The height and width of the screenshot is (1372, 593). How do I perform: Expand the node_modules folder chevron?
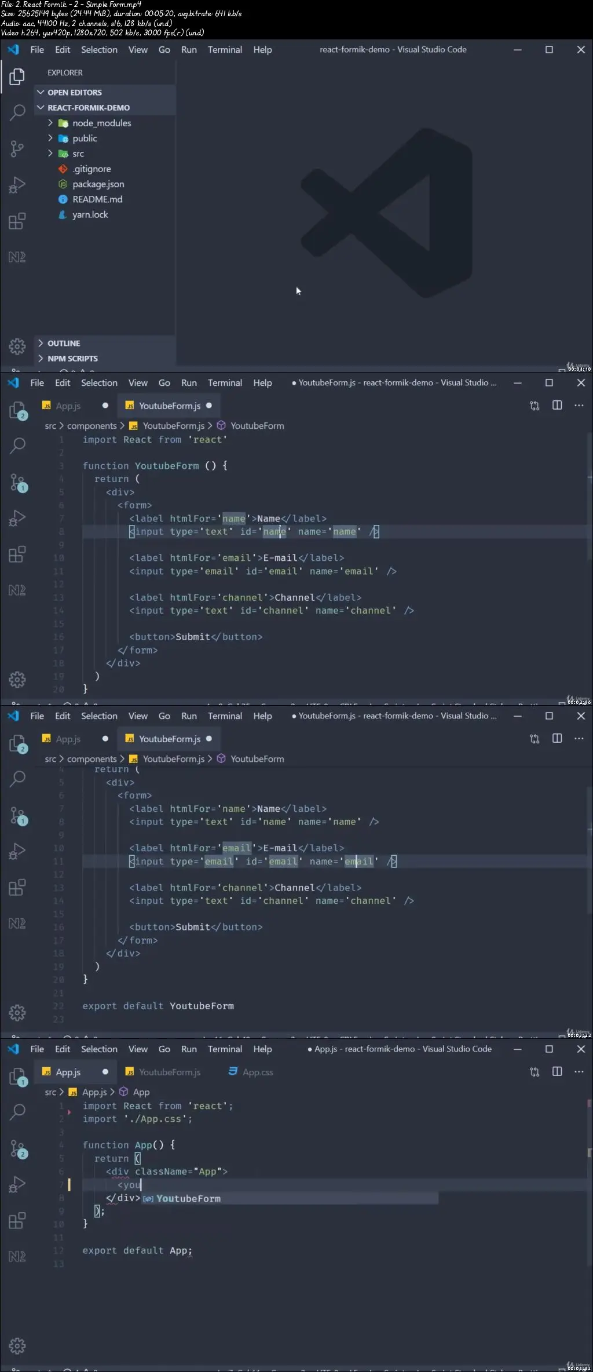click(50, 123)
